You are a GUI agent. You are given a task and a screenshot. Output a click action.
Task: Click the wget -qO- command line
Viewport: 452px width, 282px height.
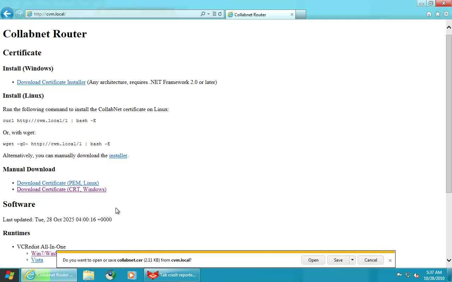(x=56, y=144)
